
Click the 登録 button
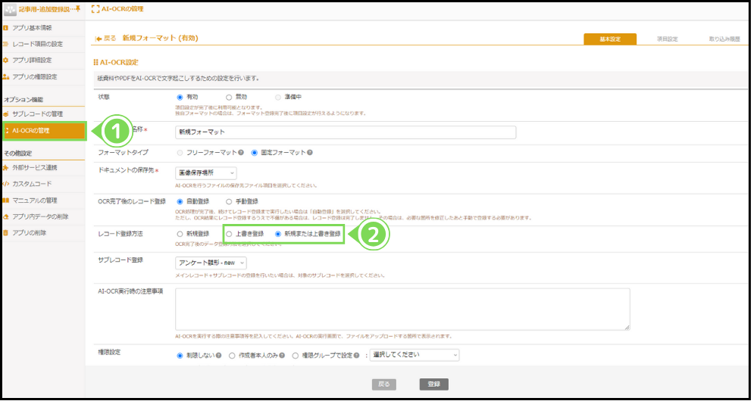click(x=434, y=384)
